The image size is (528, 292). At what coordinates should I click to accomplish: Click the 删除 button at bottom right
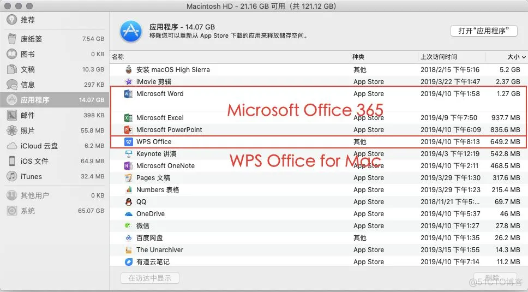[495, 278]
